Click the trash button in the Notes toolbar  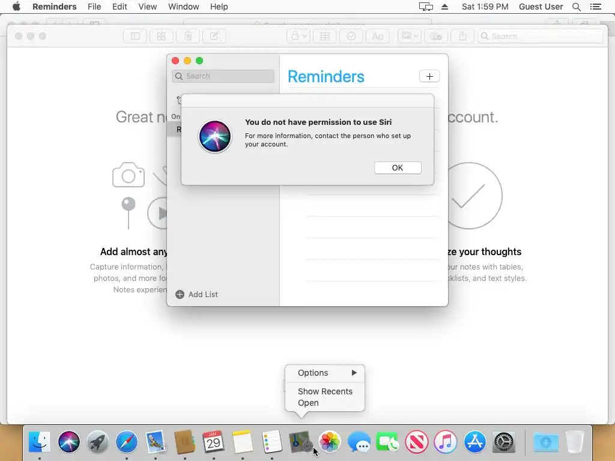point(188,36)
